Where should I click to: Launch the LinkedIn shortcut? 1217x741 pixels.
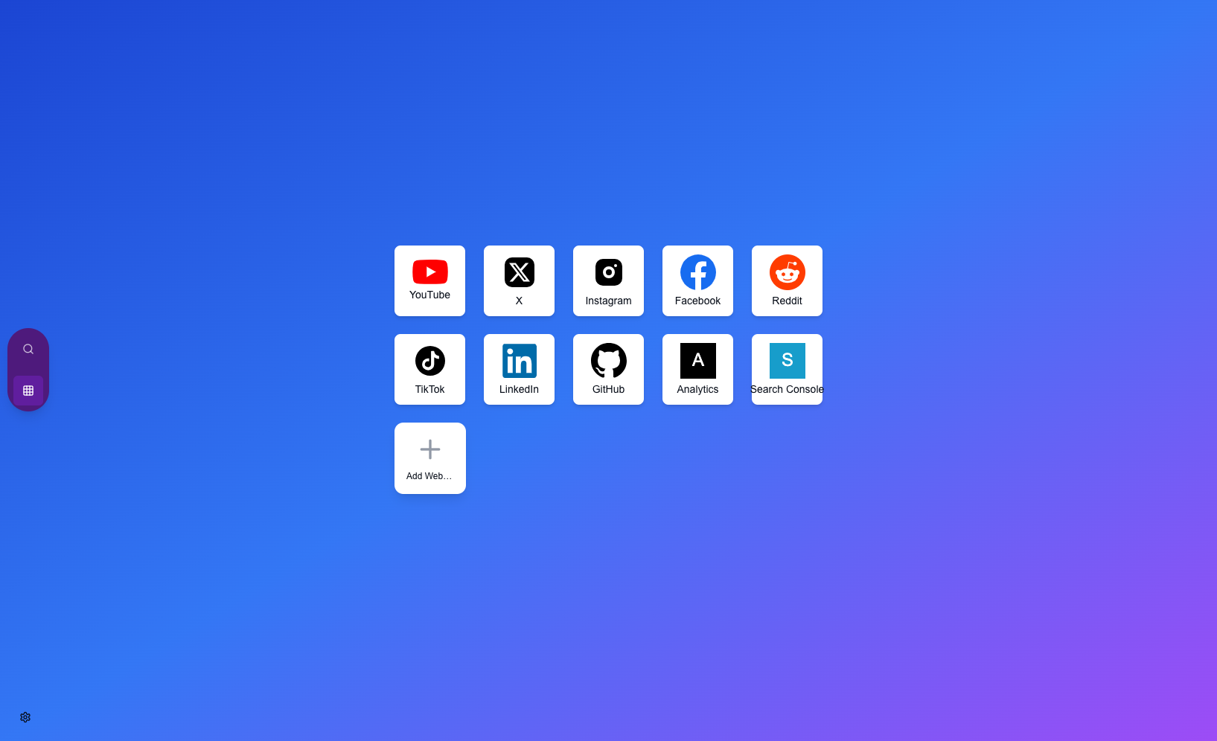coord(519,369)
